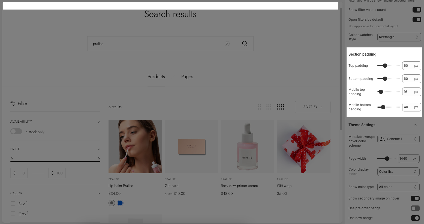Select the blue color swatch
This screenshot has width=424, height=224.
coord(120,203)
